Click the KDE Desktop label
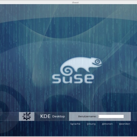The height and width of the screenshot is (137, 137). click(x=52, y=116)
